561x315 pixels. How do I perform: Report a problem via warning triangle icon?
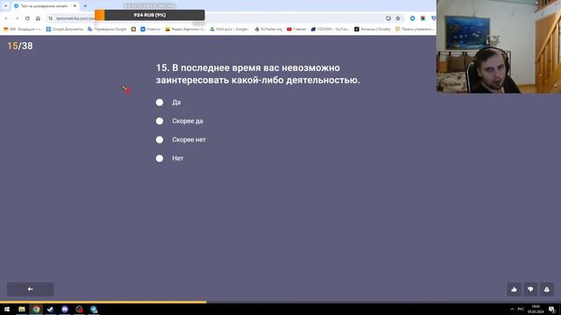pos(547,290)
